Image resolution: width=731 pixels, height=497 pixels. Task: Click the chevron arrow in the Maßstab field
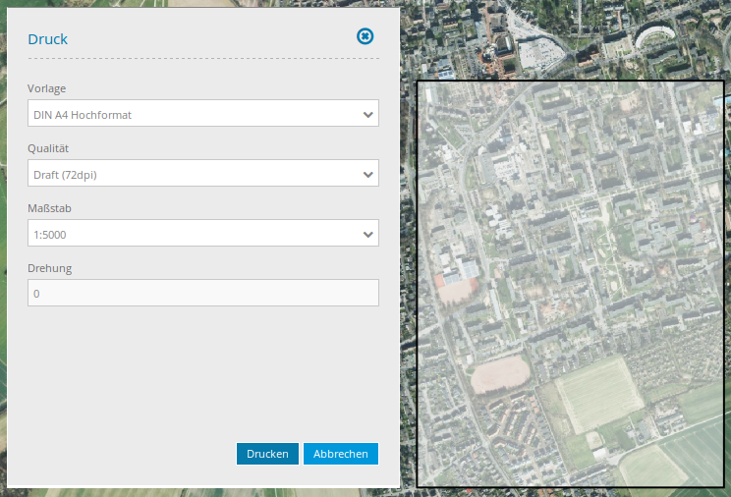point(368,235)
